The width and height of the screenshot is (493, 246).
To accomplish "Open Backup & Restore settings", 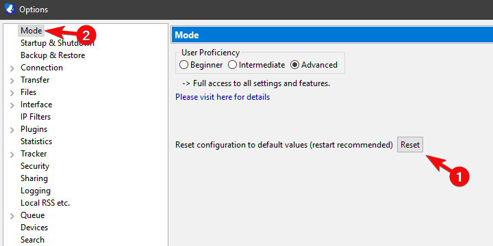I will point(53,55).
